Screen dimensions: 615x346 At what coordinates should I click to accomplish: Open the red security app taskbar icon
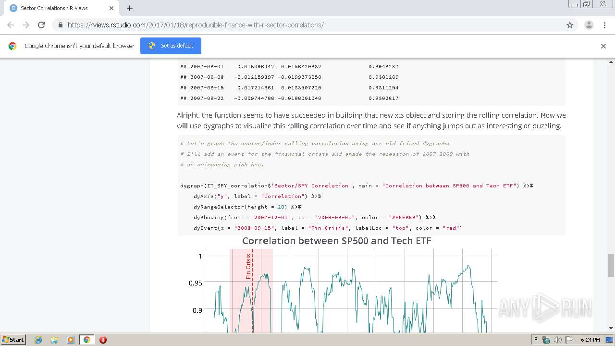point(103,340)
